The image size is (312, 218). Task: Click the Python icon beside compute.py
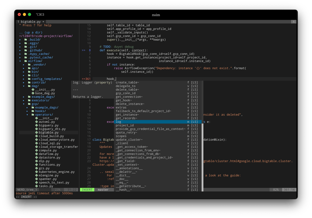click(x=37, y=150)
